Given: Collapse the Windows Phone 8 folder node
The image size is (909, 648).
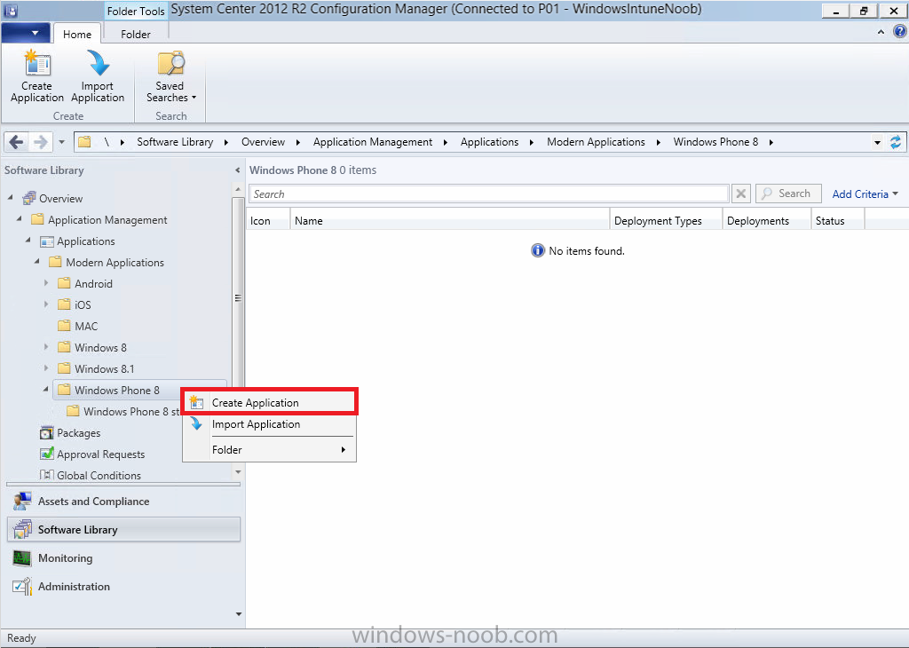Looking at the screenshot, I should pyautogui.click(x=46, y=390).
